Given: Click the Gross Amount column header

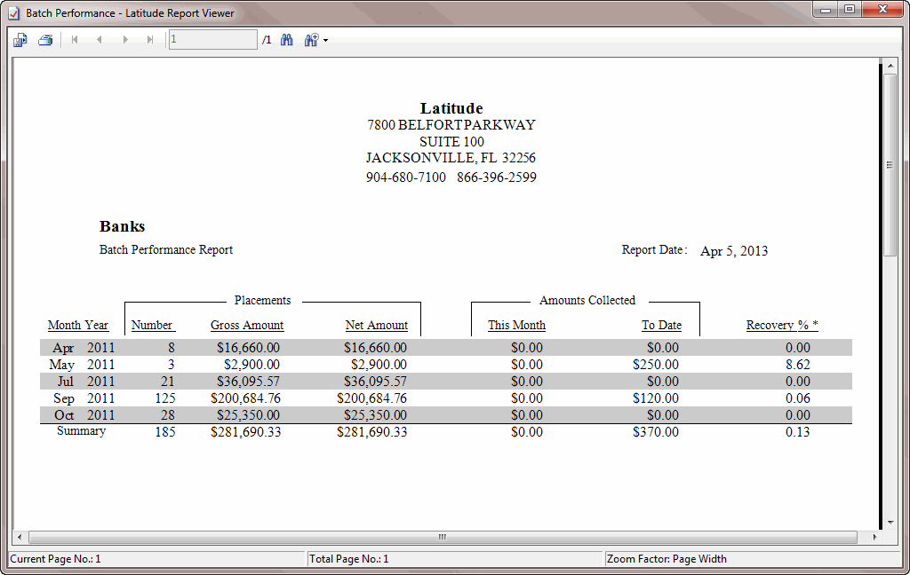Looking at the screenshot, I should [x=247, y=325].
